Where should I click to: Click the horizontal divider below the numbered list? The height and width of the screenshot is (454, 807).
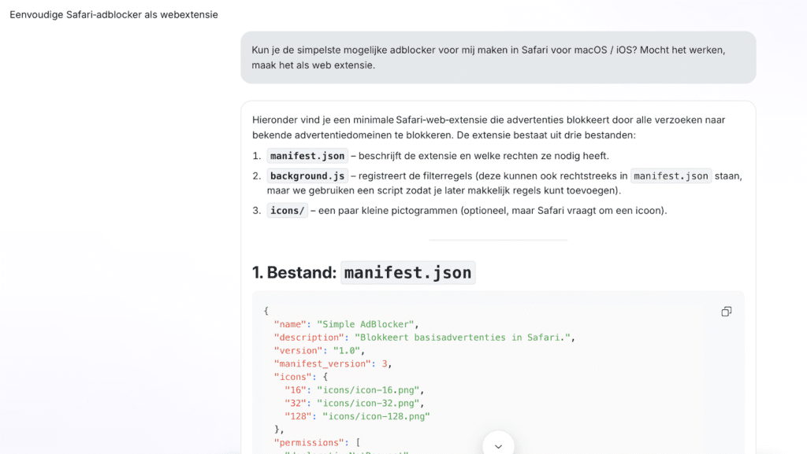[497, 240]
